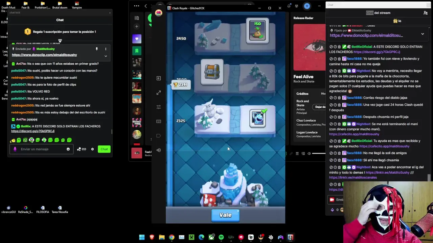Go back in Spotify navigation
Image resolution: width=433 pixels, height=243 pixels.
(146, 6)
